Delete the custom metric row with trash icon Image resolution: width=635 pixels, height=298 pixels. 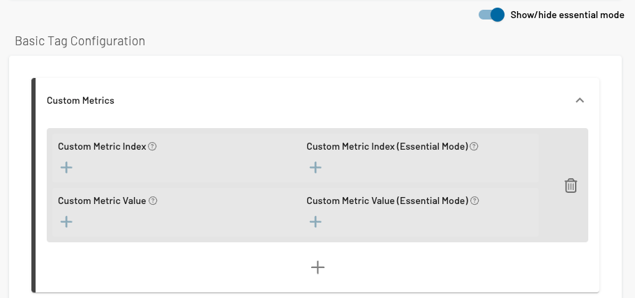(x=570, y=185)
